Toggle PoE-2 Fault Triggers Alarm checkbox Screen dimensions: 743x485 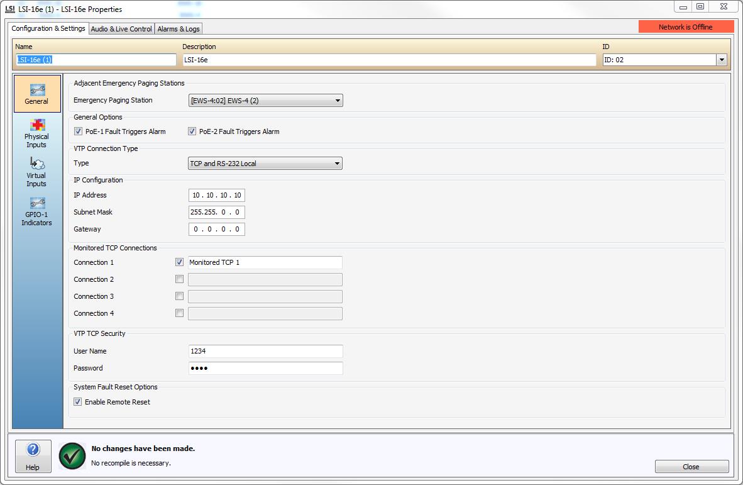coord(192,131)
